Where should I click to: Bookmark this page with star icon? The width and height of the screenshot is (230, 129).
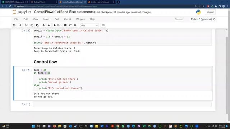pyautogui.click(x=203, y=6)
